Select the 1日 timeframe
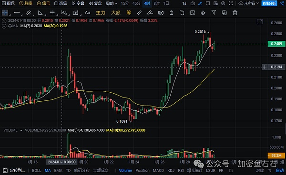The width and height of the screenshot is (286, 175). coord(166,3)
